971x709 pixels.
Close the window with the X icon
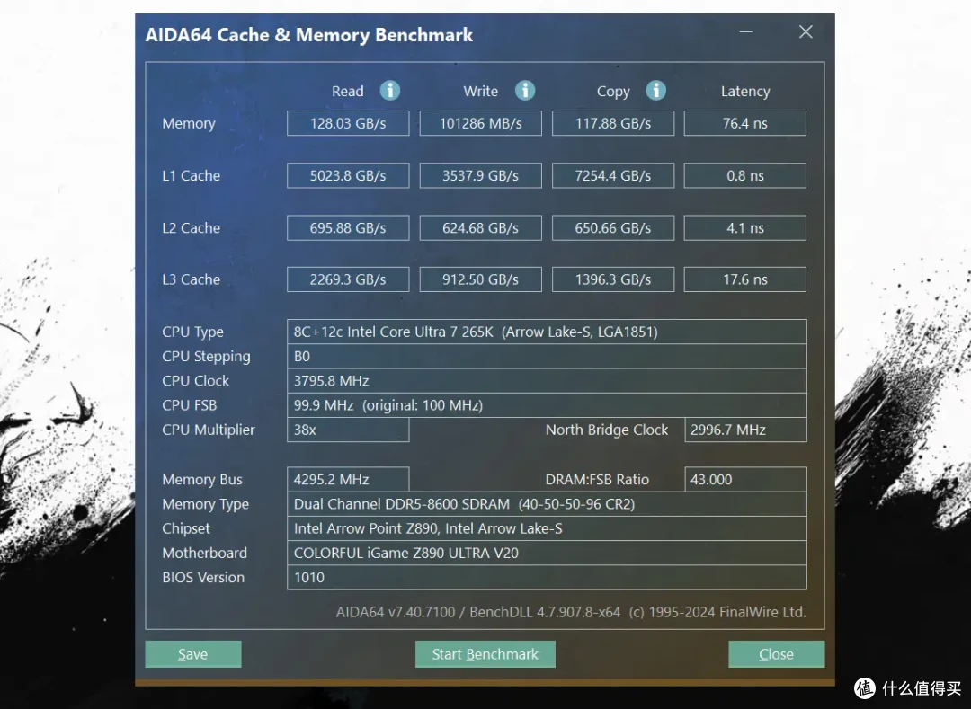coord(805,31)
